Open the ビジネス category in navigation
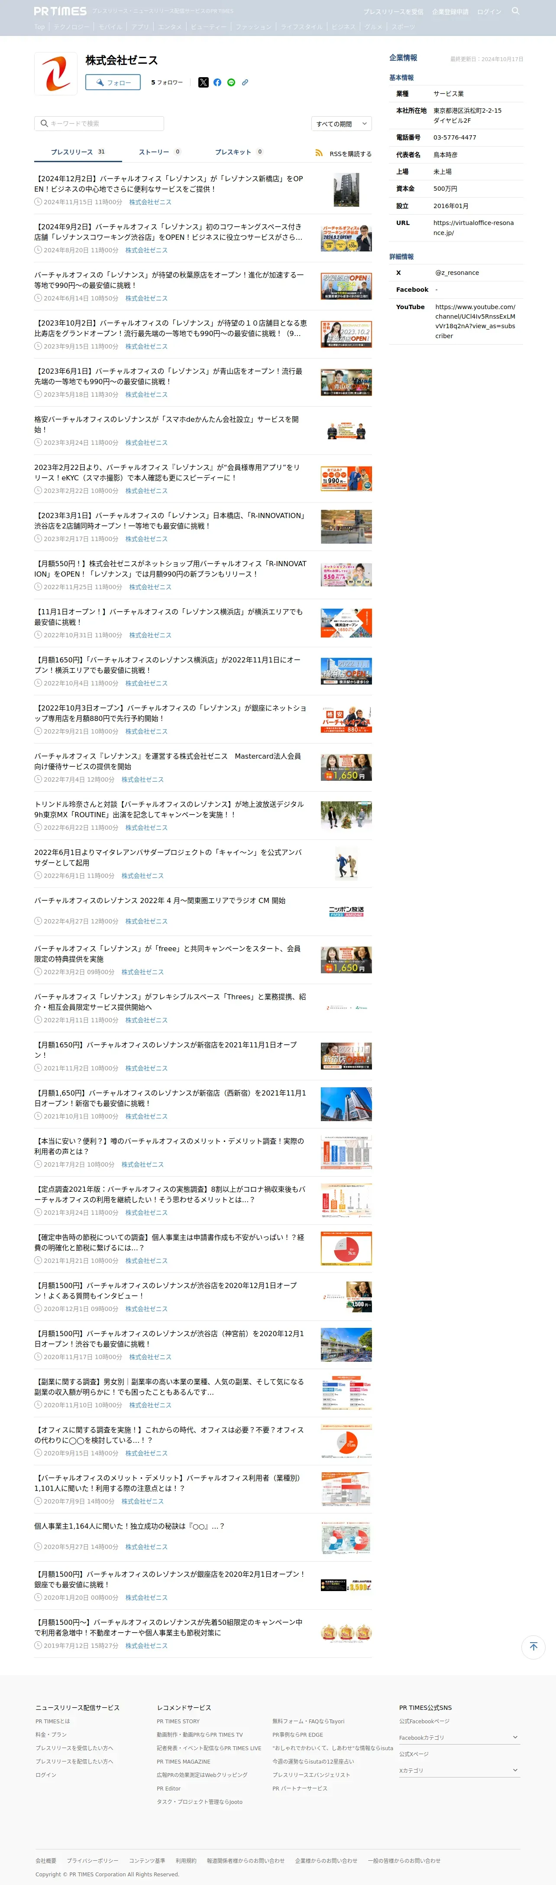Screen dimensions: 556x1885 pos(343,27)
